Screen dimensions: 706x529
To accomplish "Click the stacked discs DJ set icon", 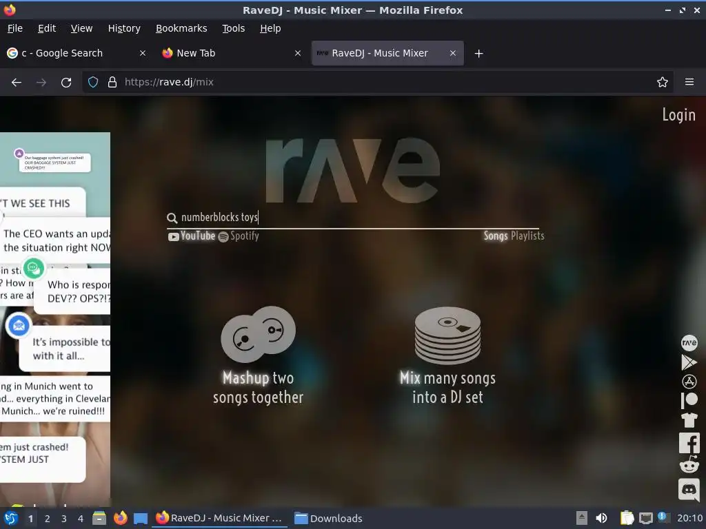I will point(447,335).
